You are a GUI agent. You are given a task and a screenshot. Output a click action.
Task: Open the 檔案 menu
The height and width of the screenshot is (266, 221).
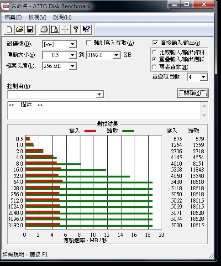coord(13,17)
